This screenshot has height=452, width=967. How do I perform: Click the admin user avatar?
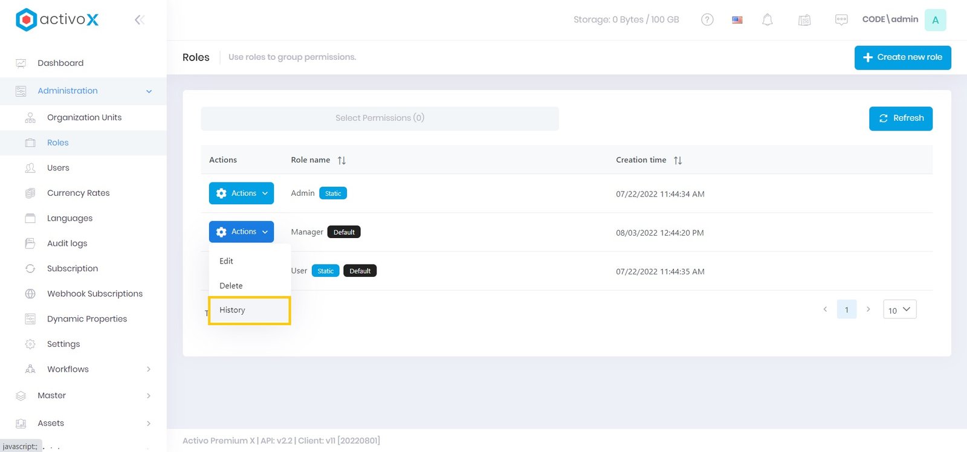tap(935, 20)
